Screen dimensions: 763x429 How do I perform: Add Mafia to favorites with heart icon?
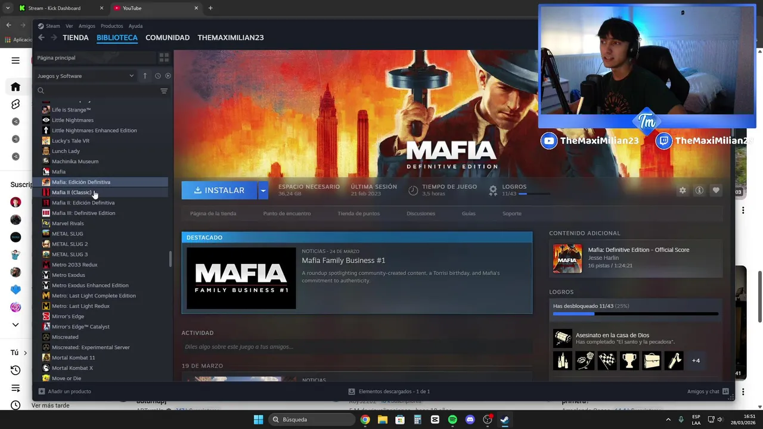pos(716,190)
